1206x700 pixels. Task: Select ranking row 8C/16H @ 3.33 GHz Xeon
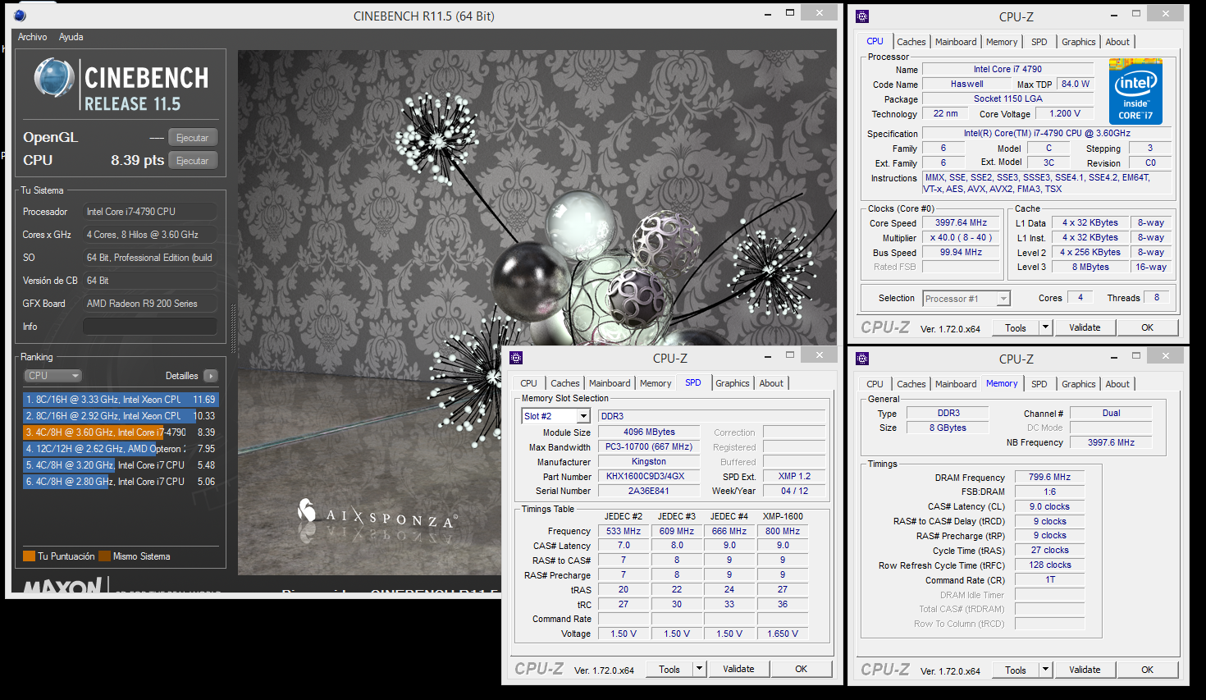click(x=121, y=400)
